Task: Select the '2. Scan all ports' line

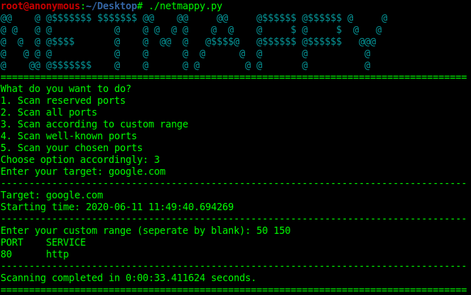Action: click(x=49, y=113)
